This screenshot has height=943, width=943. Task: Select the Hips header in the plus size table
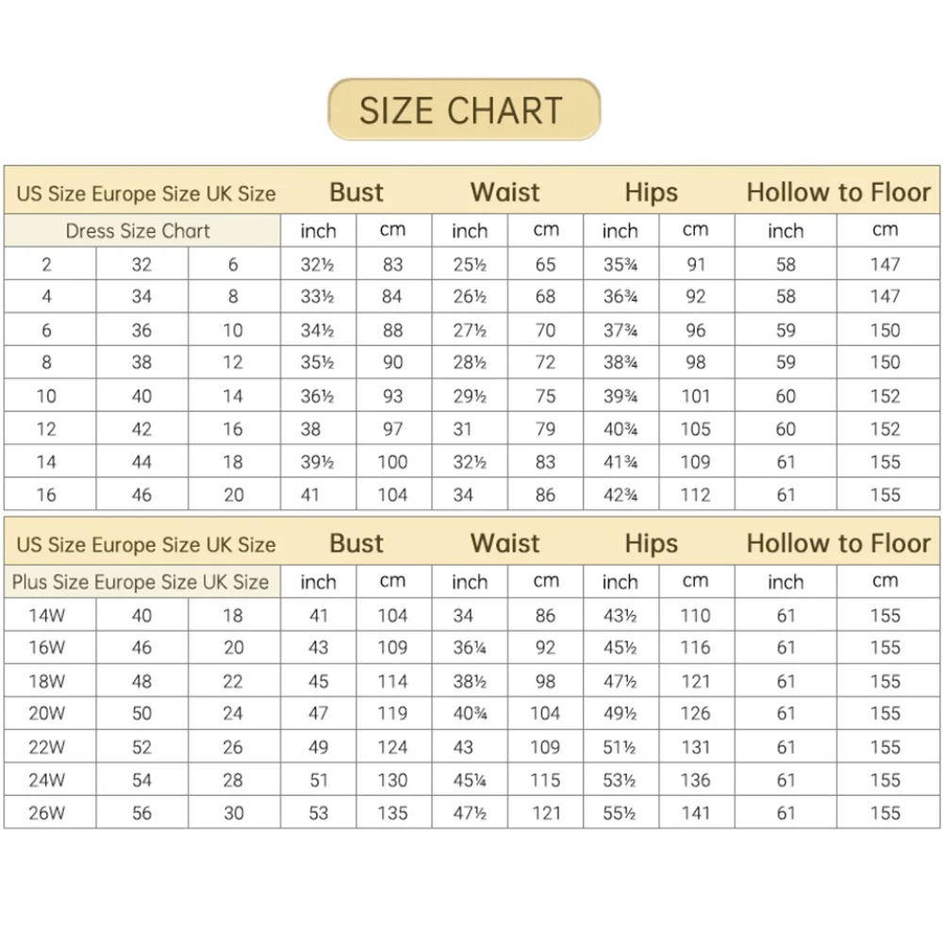click(x=651, y=544)
